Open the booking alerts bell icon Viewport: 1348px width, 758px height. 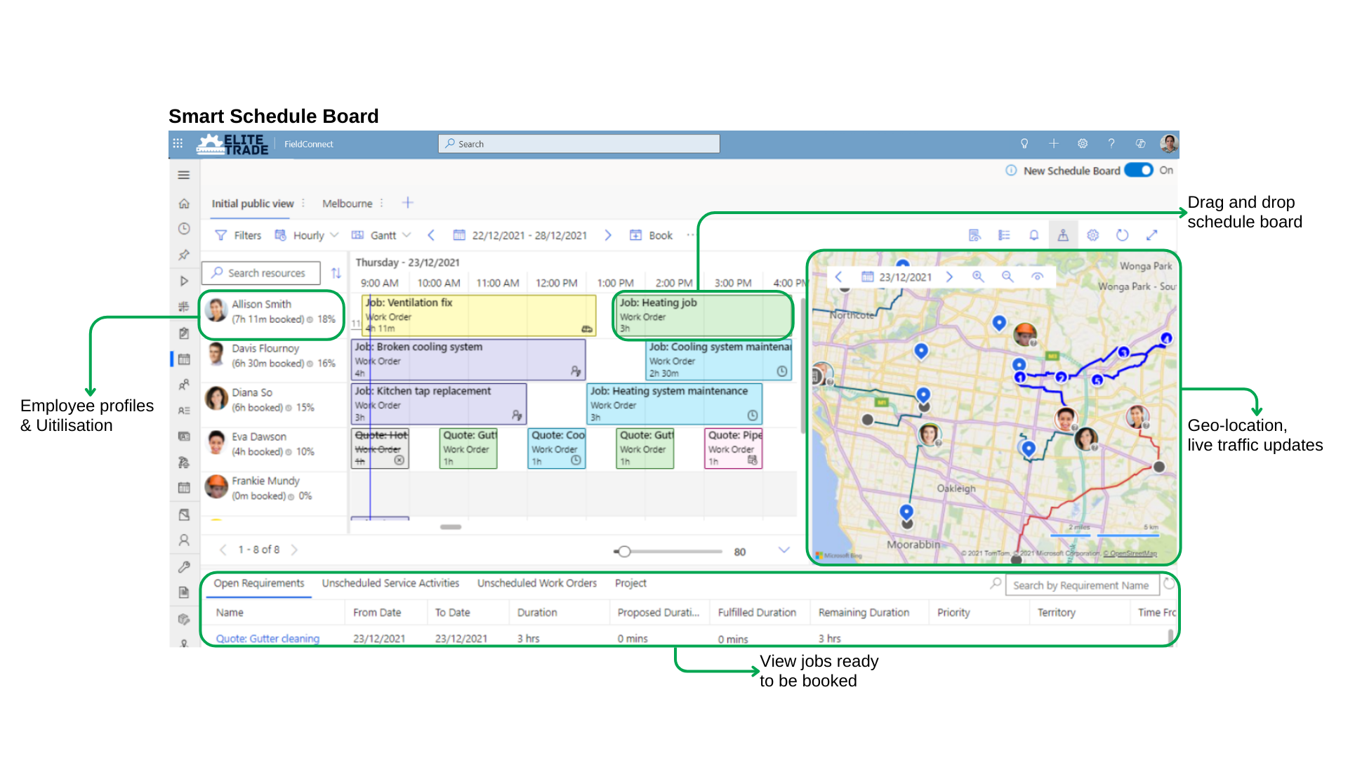[x=1033, y=235]
